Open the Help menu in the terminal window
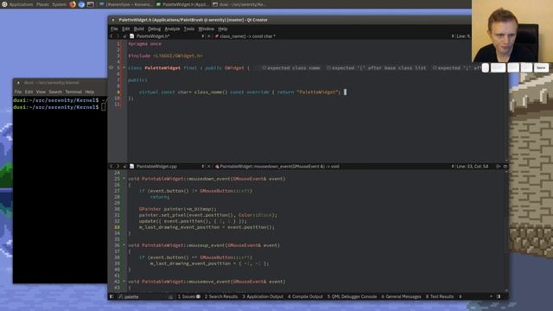 point(90,92)
